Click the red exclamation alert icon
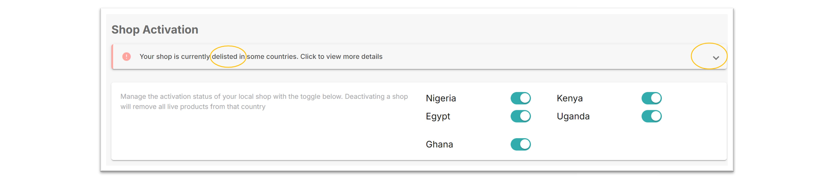The image size is (817, 180). click(126, 57)
